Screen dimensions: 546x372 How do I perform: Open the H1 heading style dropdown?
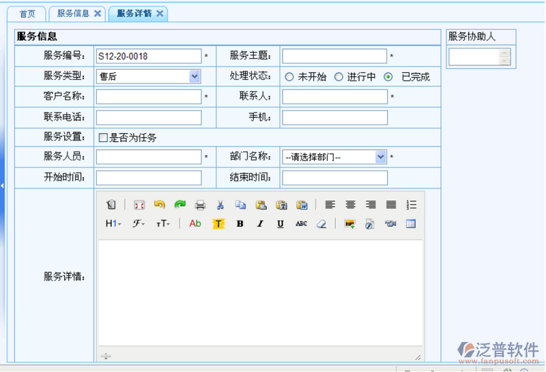[x=113, y=224]
